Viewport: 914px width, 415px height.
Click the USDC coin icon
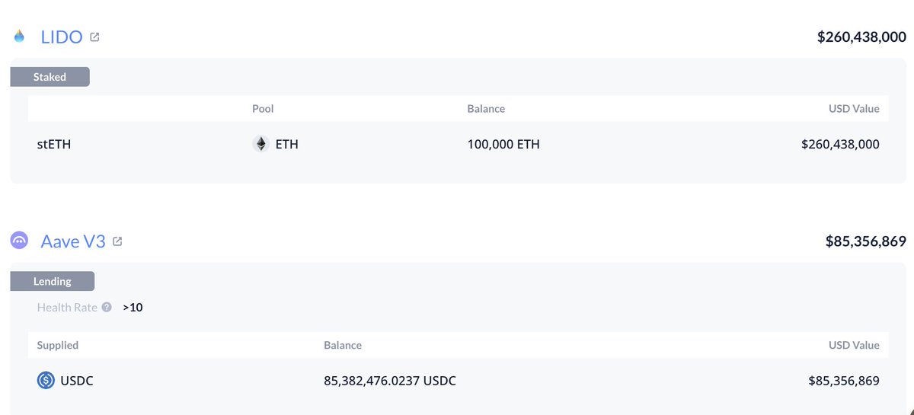(x=46, y=381)
